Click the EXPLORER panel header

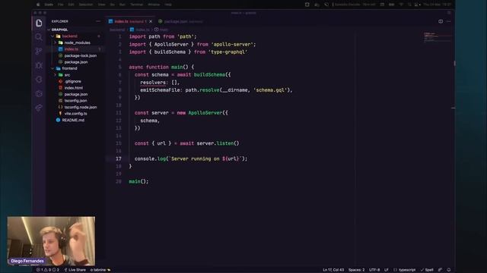[x=60, y=21]
